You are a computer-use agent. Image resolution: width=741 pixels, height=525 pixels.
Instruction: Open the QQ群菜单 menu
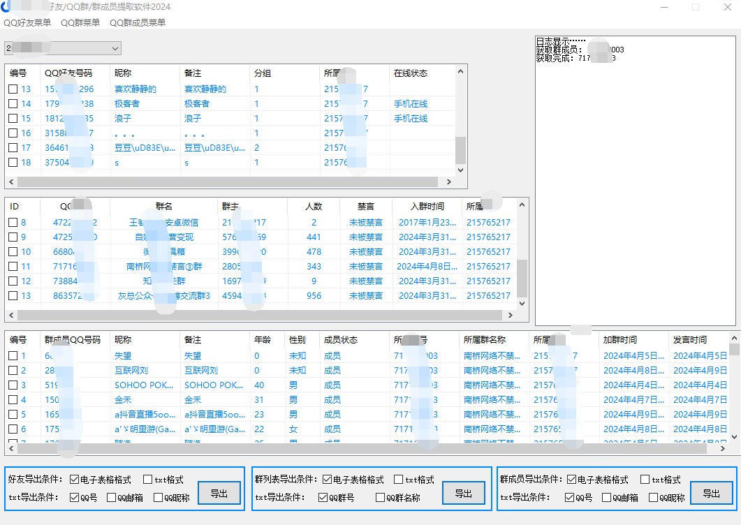point(80,22)
